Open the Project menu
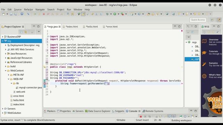This screenshot has height=125, width=223. [61, 9]
